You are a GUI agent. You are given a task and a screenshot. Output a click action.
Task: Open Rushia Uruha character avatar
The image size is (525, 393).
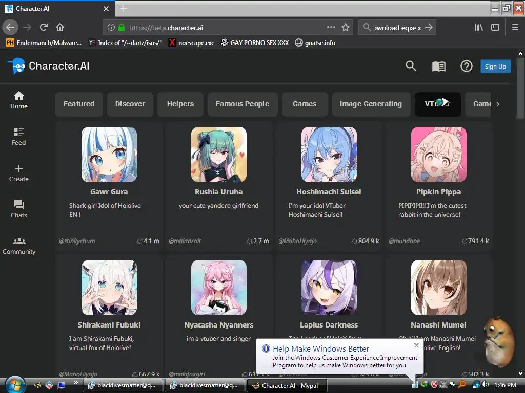click(x=219, y=155)
